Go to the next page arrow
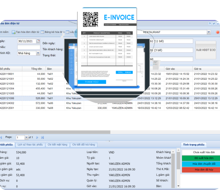 pyautogui.click(x=37, y=137)
